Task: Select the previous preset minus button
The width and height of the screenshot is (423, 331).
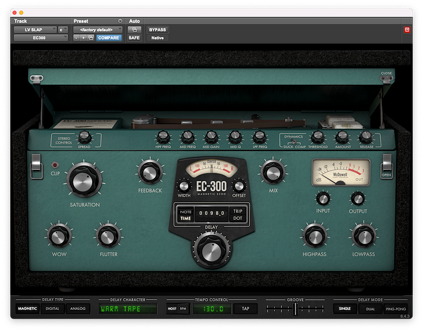Action: pyautogui.click(x=76, y=38)
